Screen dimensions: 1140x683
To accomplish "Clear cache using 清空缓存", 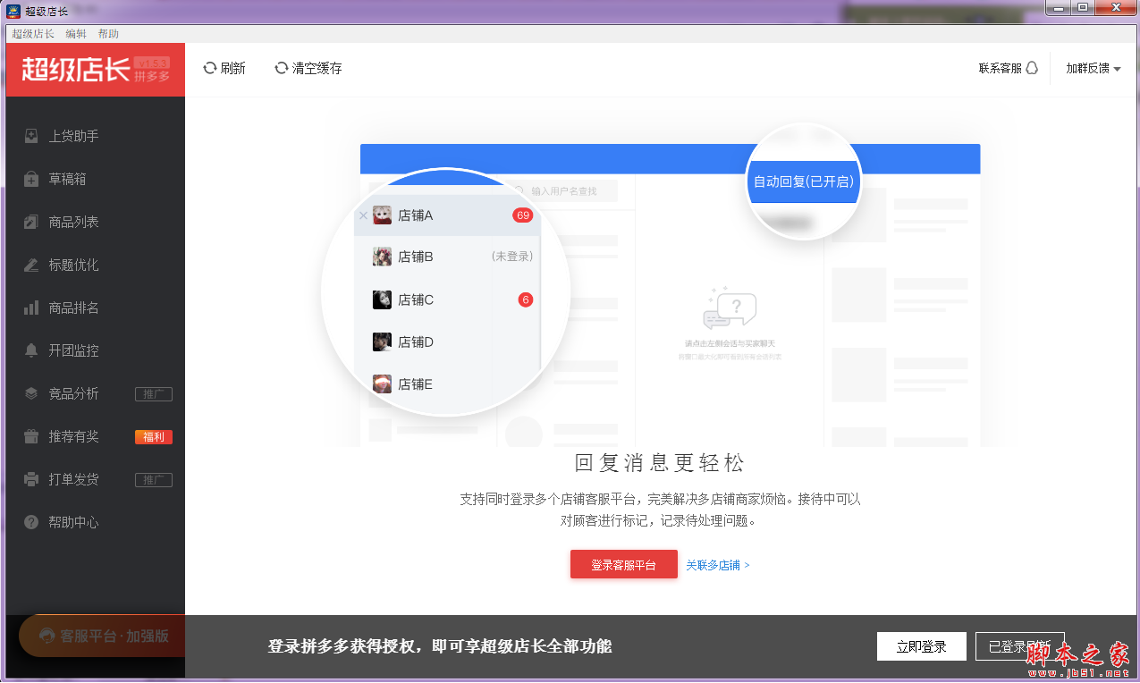I will click(308, 68).
